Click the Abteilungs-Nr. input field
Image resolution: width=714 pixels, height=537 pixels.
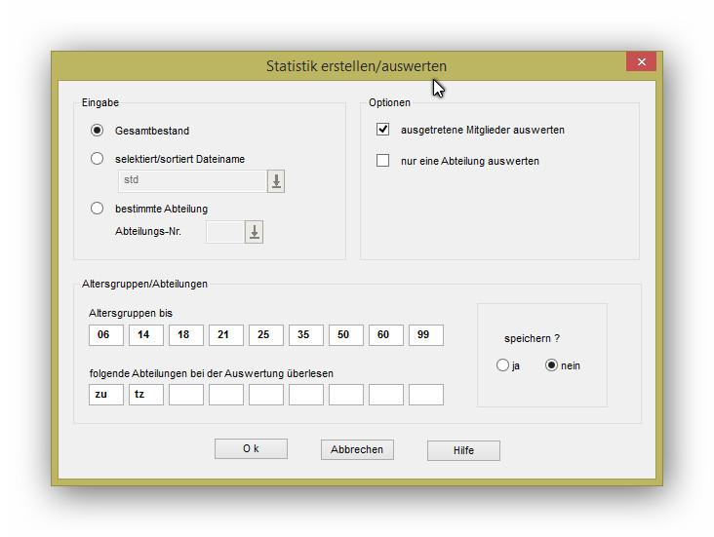pos(224,232)
